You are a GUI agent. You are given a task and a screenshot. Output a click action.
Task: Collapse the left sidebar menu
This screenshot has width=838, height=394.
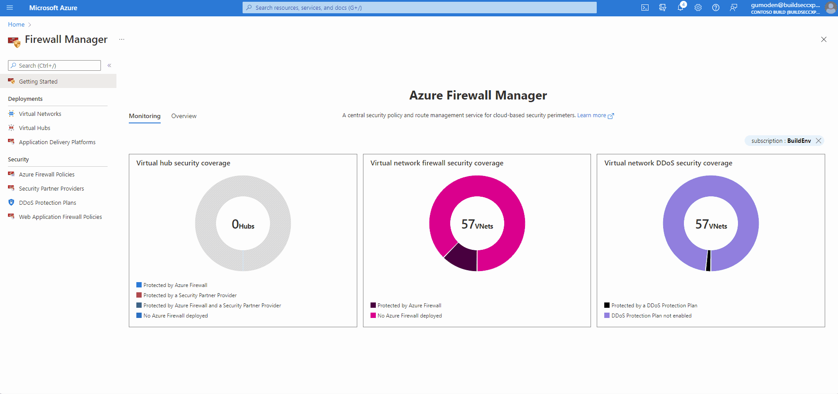[109, 65]
